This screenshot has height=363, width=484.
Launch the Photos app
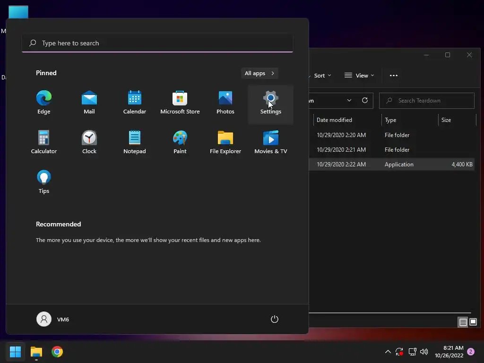[225, 103]
